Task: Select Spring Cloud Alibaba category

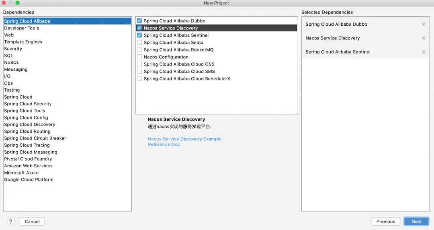Action: tap(67, 21)
